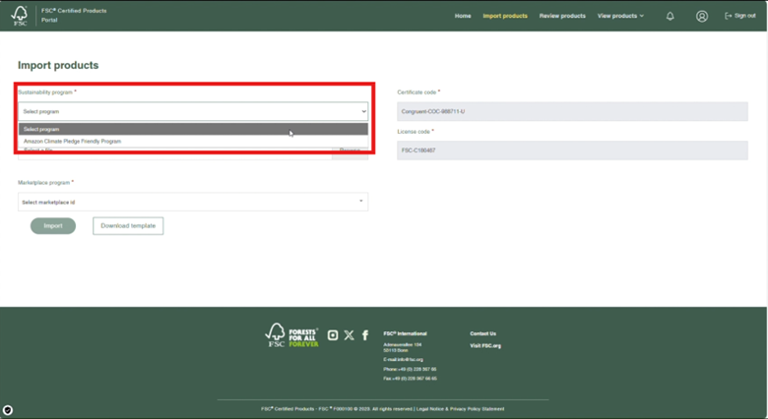The height and width of the screenshot is (419, 768).
Task: Click the License code field
Action: pyautogui.click(x=572, y=150)
